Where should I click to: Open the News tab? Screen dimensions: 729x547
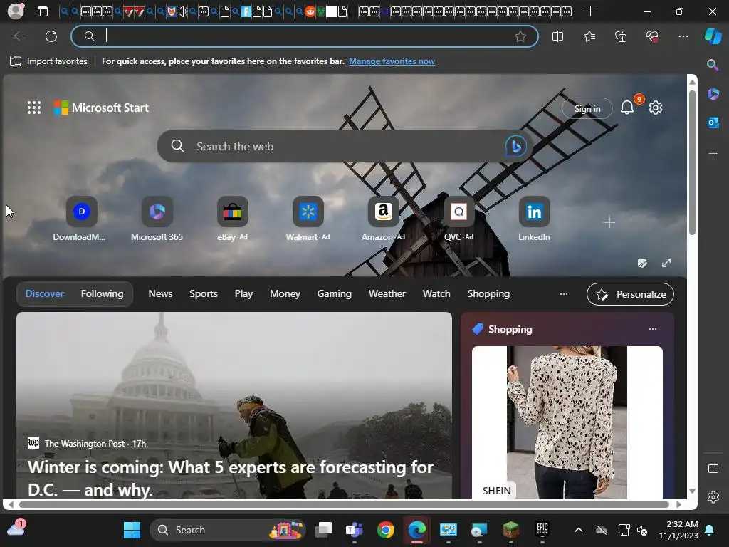(160, 294)
